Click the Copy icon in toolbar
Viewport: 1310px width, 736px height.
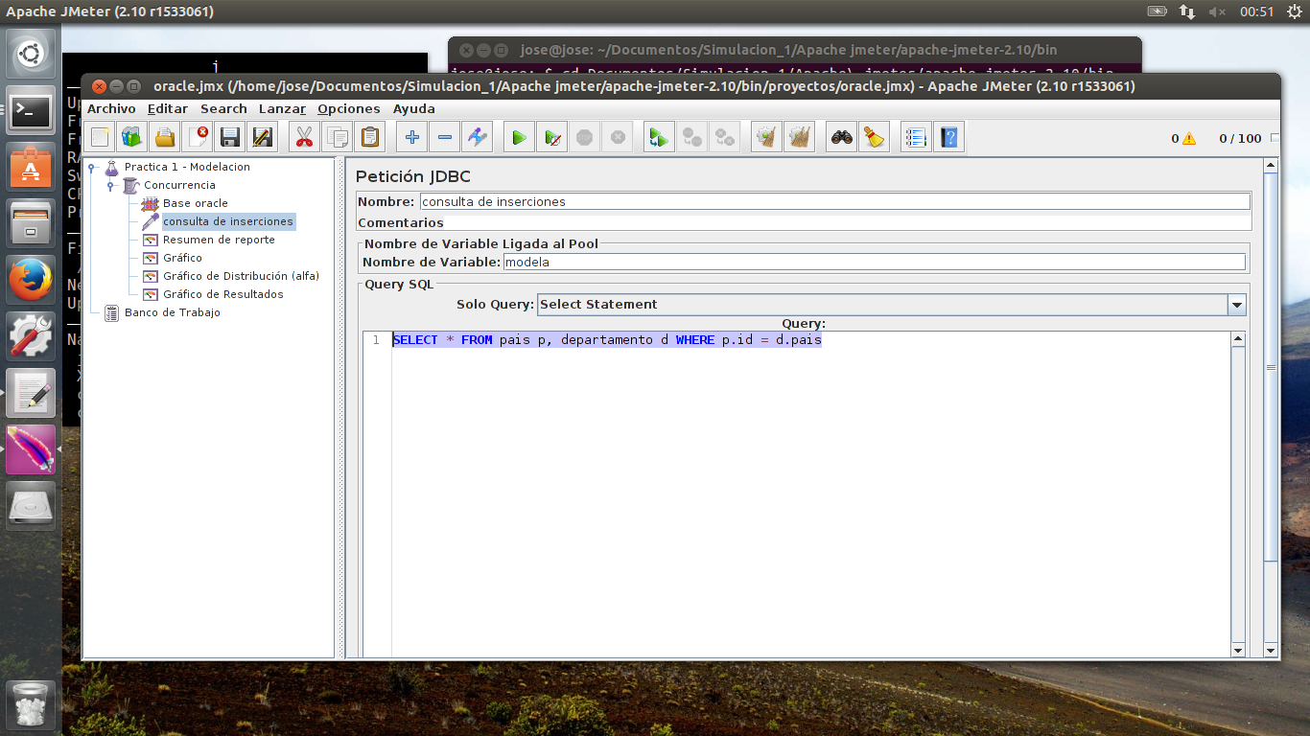[338, 137]
